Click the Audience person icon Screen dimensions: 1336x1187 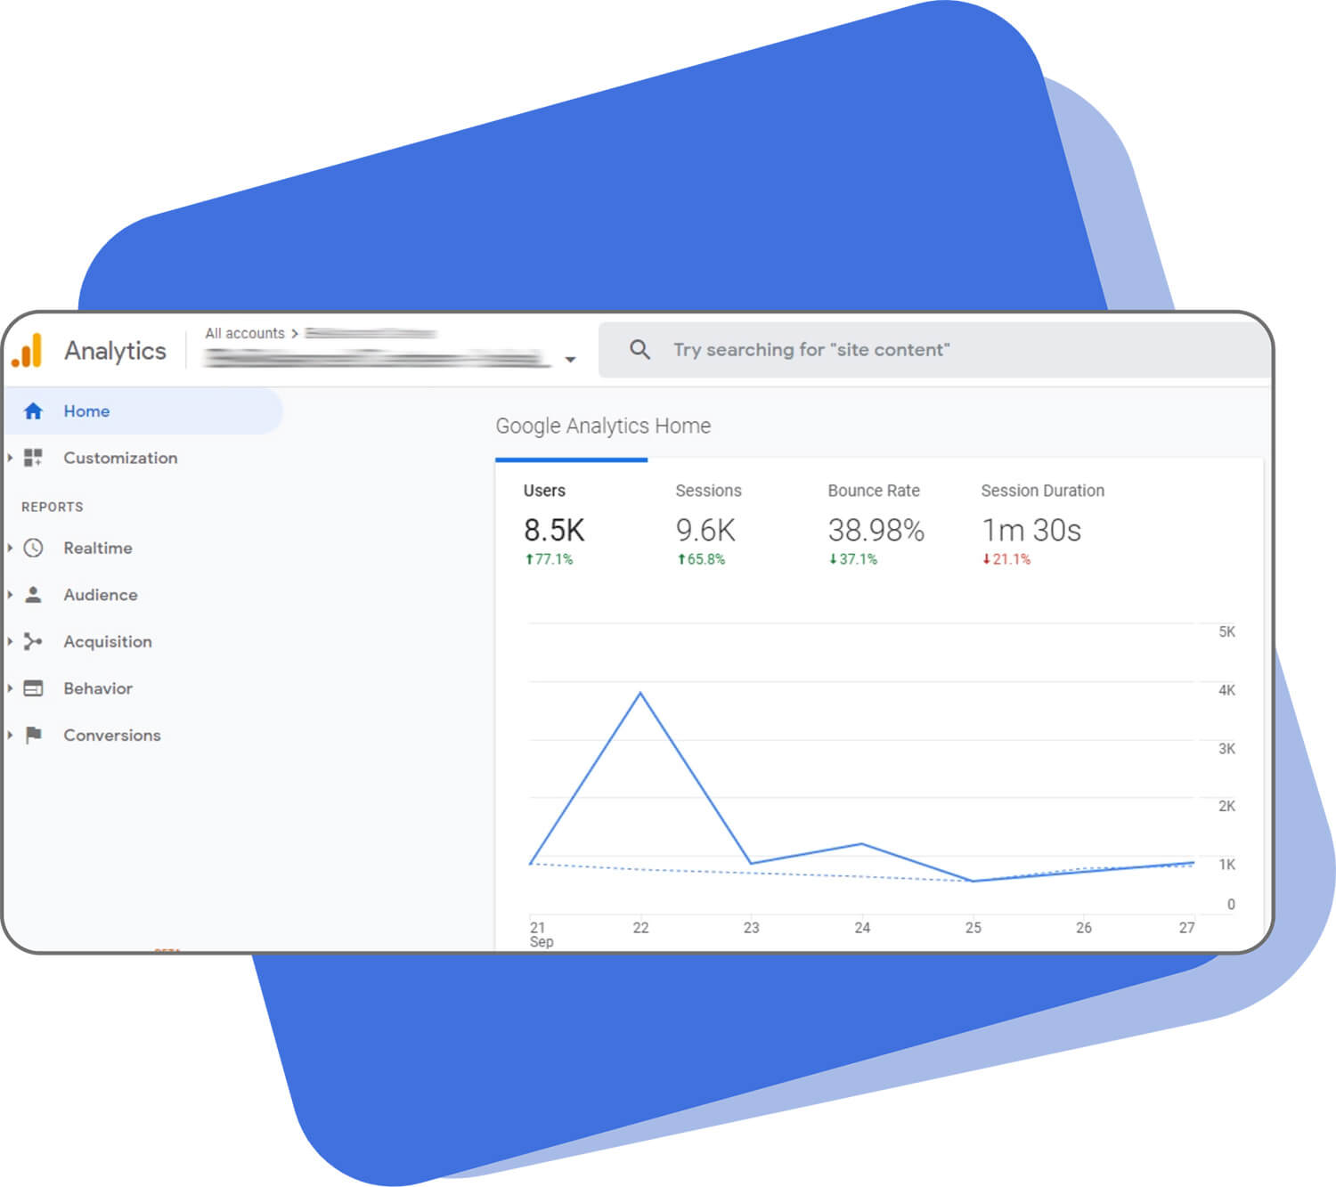tap(33, 595)
